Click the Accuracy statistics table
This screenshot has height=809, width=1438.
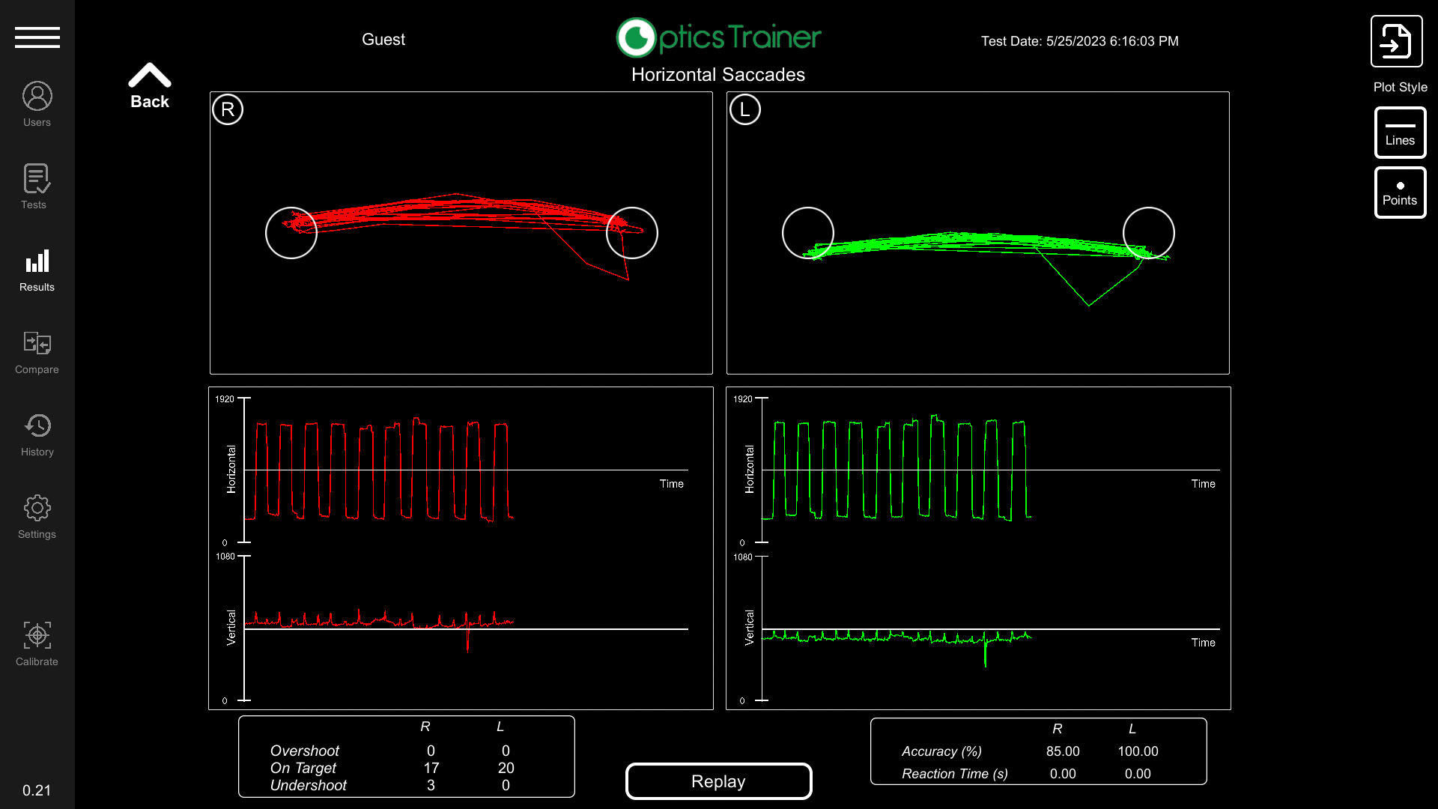click(x=1039, y=751)
